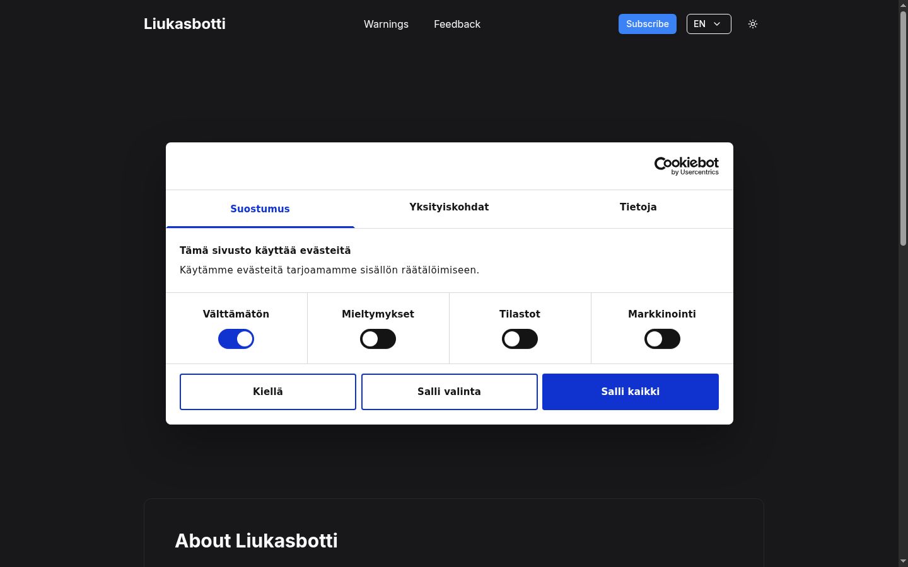The width and height of the screenshot is (908, 567).
Task: Click the Mieltymykset label text
Action: coord(378,314)
